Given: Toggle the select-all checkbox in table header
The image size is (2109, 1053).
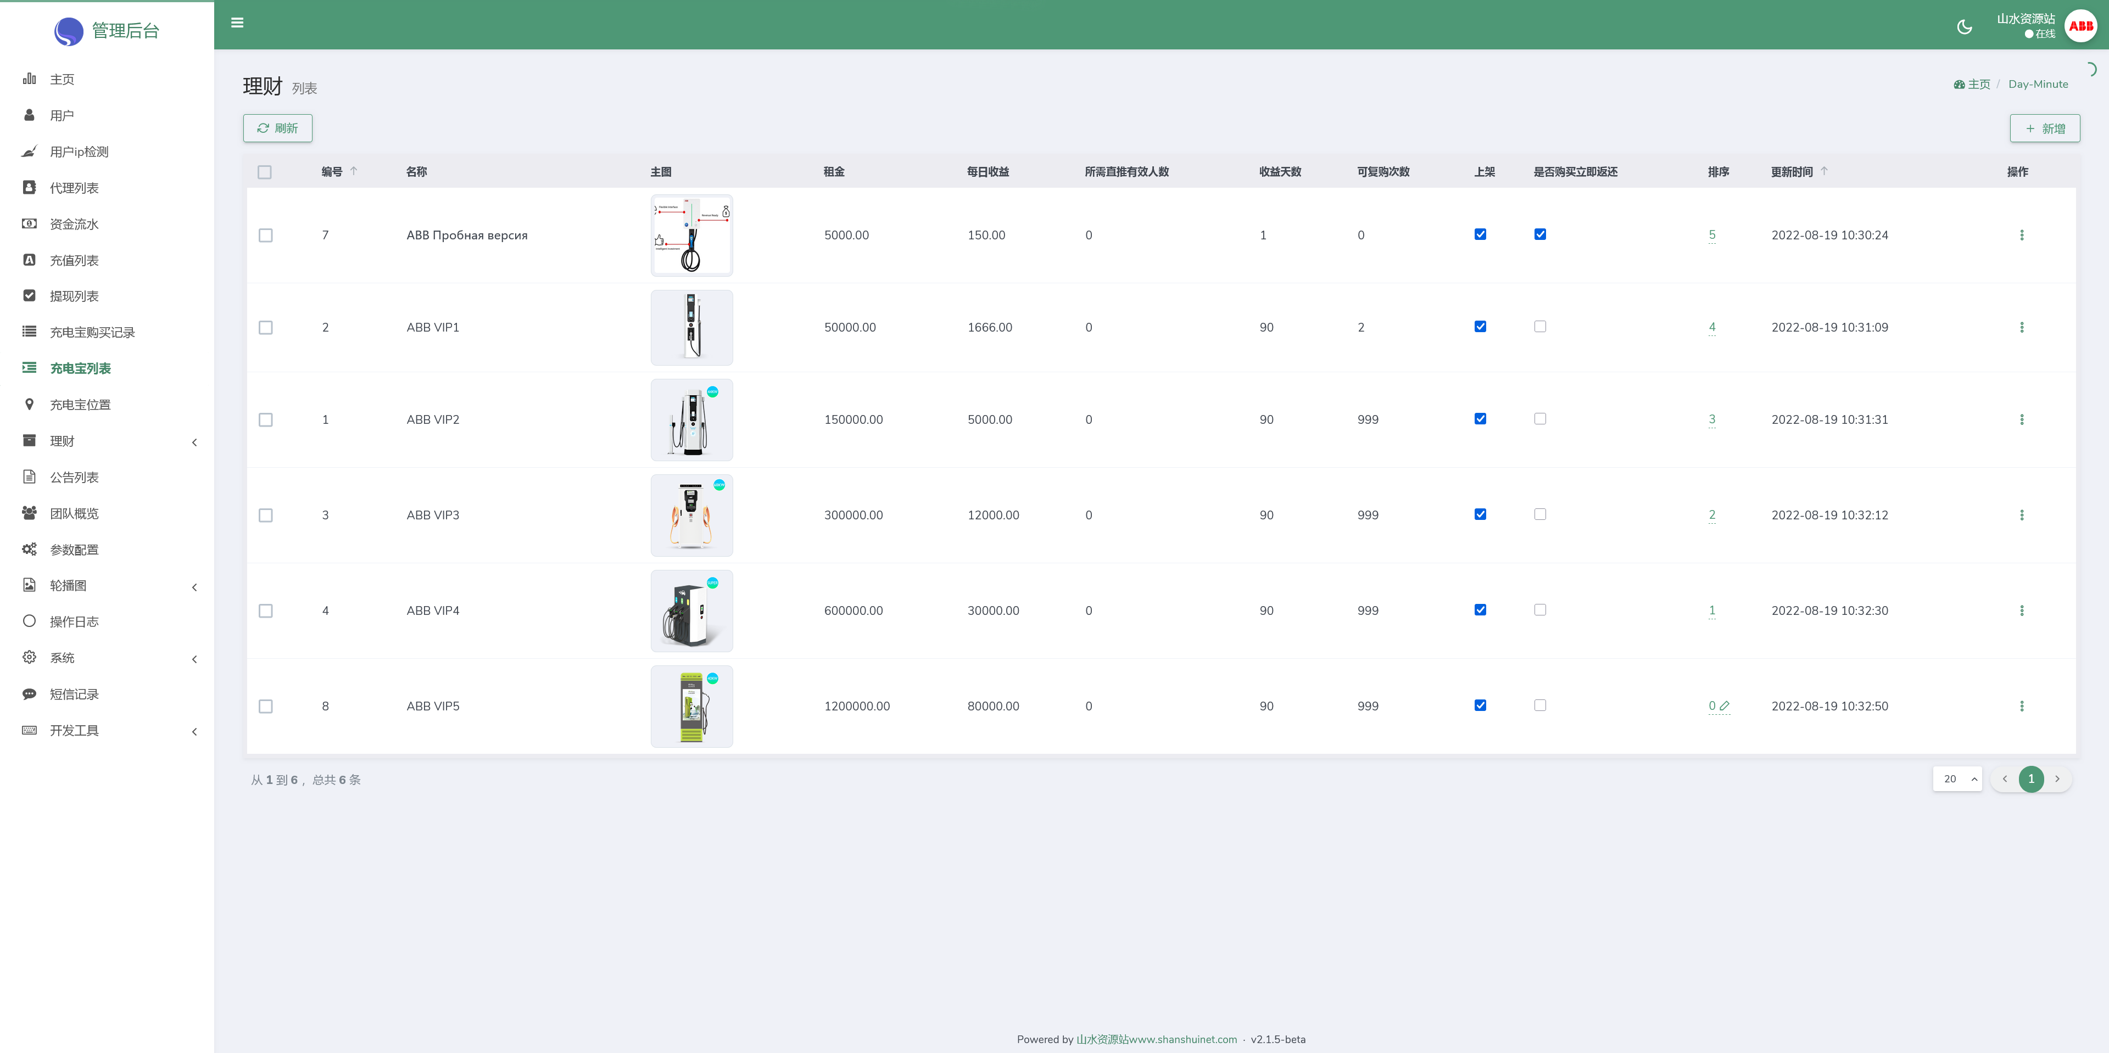Looking at the screenshot, I should [x=264, y=172].
